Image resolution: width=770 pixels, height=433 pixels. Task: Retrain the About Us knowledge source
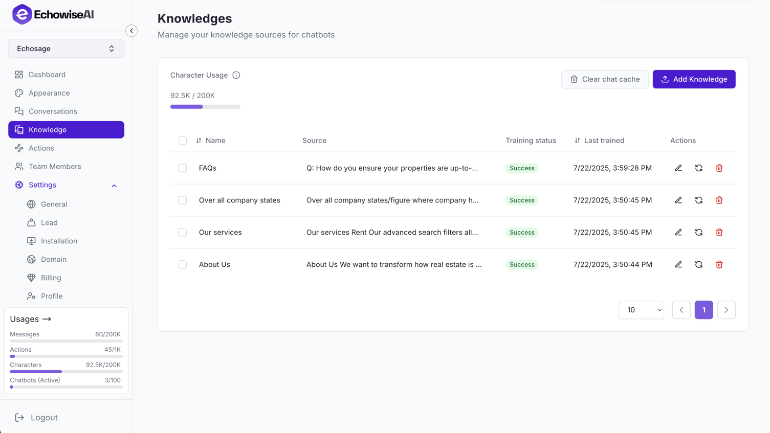(698, 264)
